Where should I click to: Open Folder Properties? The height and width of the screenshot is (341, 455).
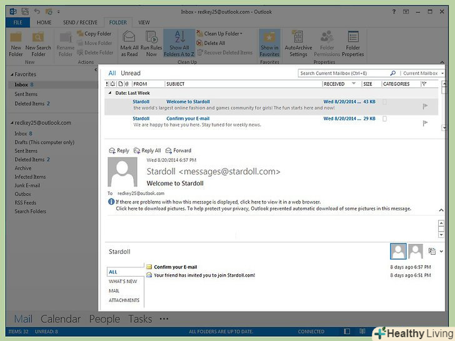(x=353, y=44)
